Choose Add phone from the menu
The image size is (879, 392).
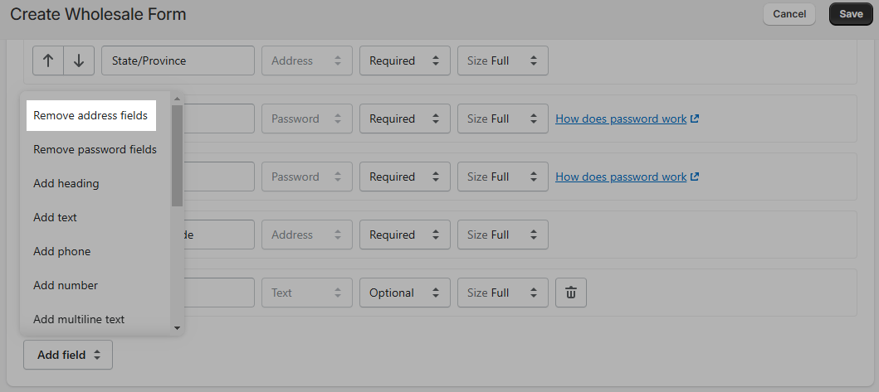point(62,251)
